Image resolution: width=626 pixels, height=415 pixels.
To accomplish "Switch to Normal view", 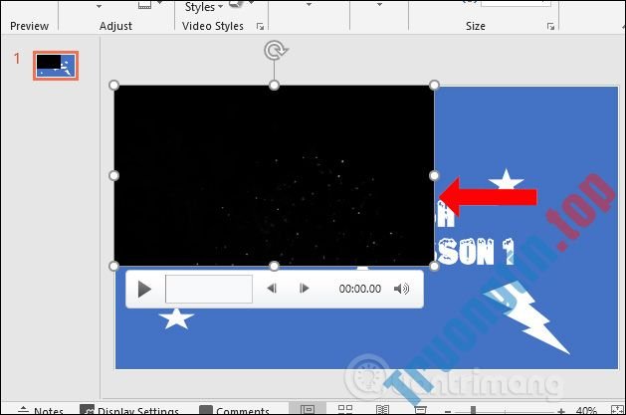I will tap(308, 409).
